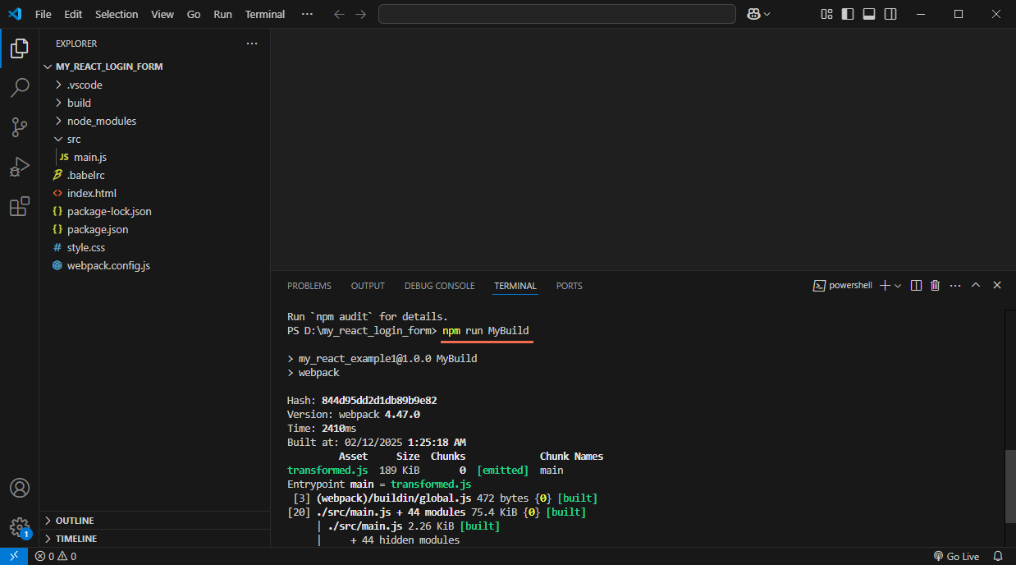Screen dimensions: 1016x565
Task: Split the terminal pane
Action: pos(917,286)
